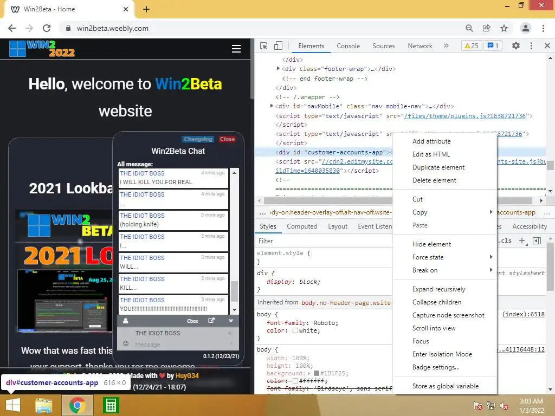Open the HuyG34 footer link

pos(187,376)
